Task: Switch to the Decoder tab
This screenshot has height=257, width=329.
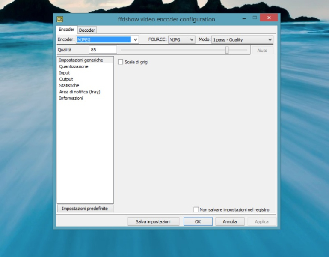Action: (x=87, y=30)
